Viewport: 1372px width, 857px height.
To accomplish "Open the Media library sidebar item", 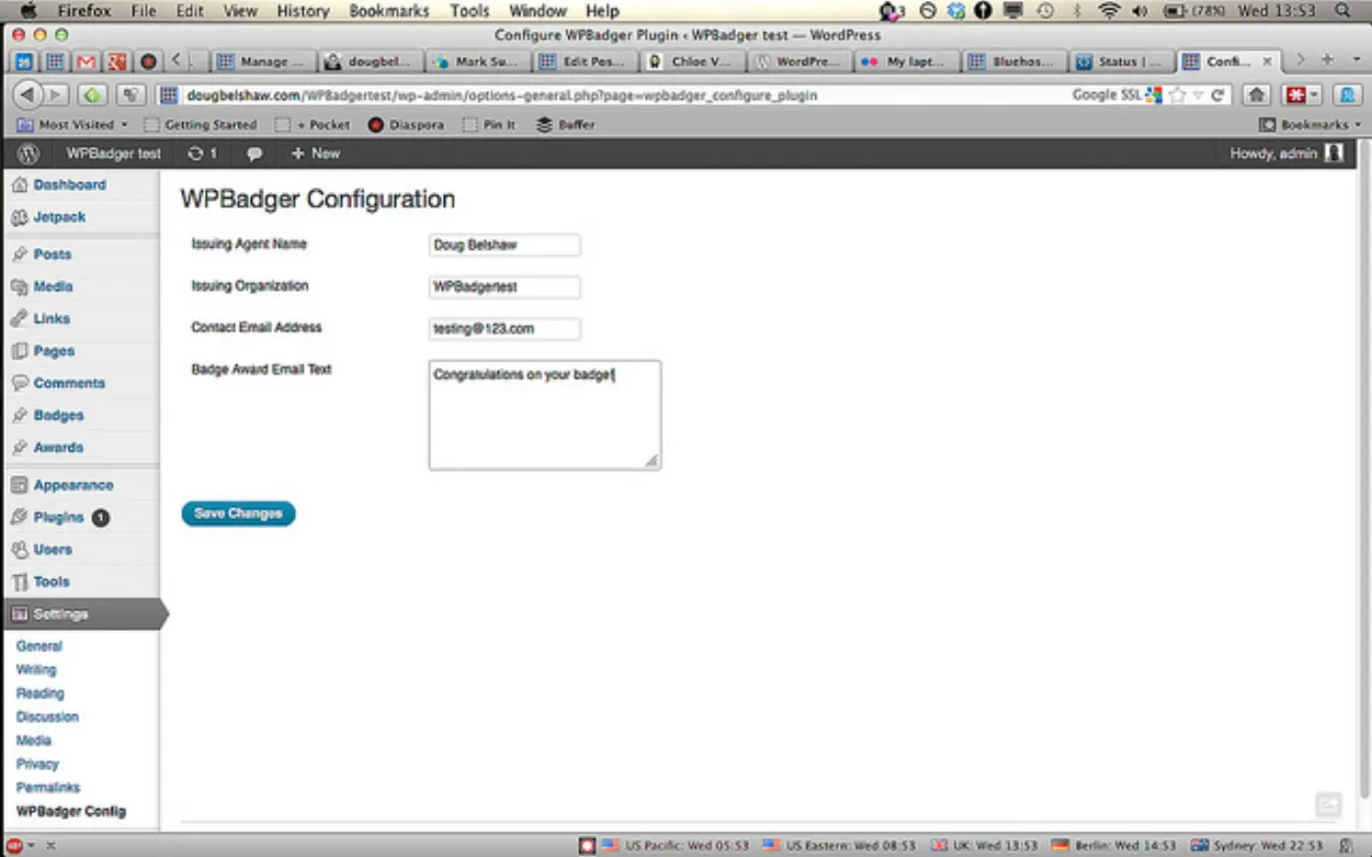I will tap(53, 287).
